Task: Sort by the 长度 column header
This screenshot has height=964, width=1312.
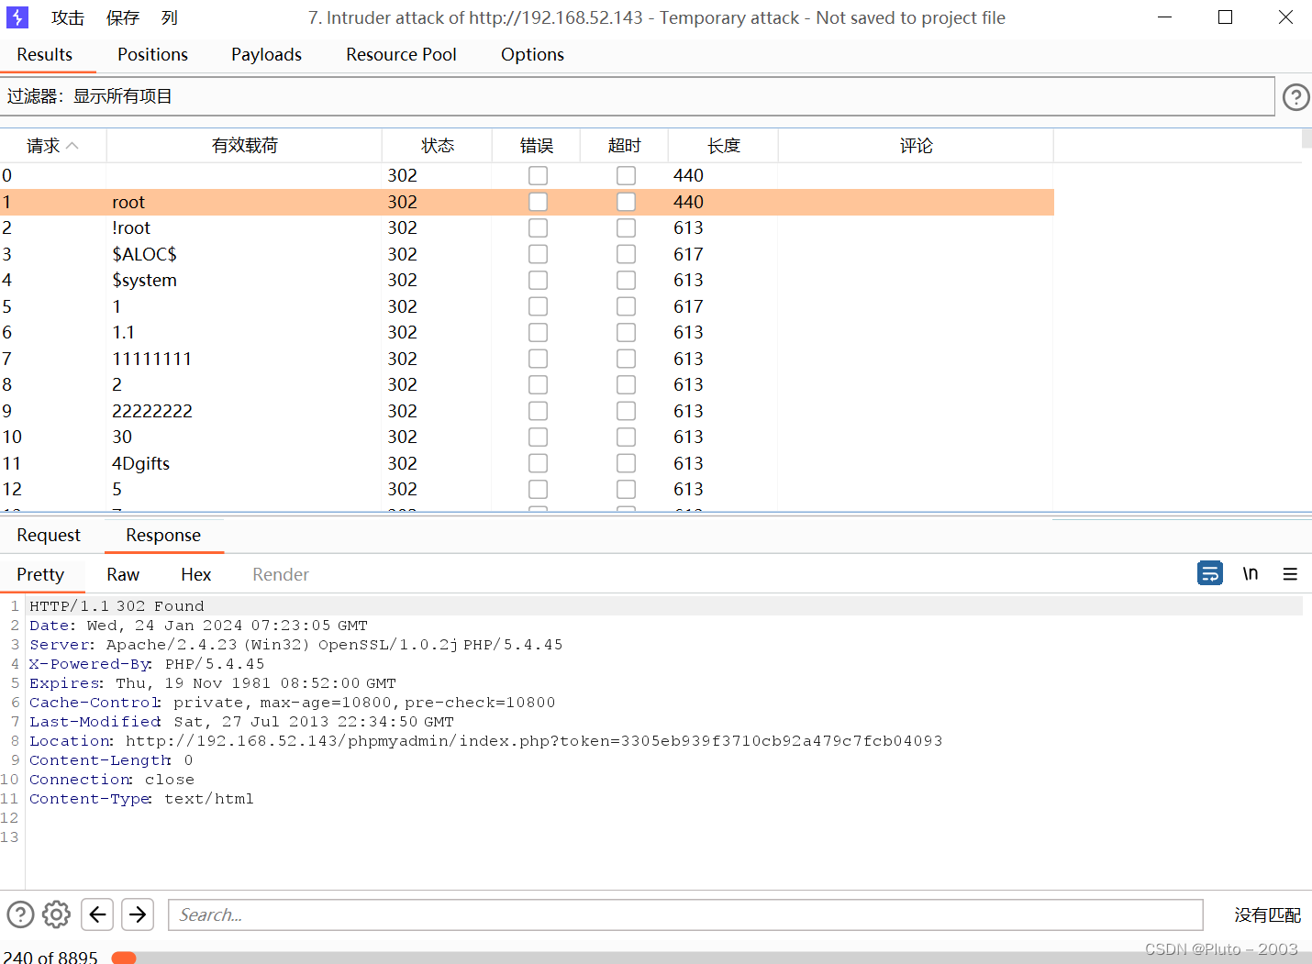Action: [x=723, y=146]
